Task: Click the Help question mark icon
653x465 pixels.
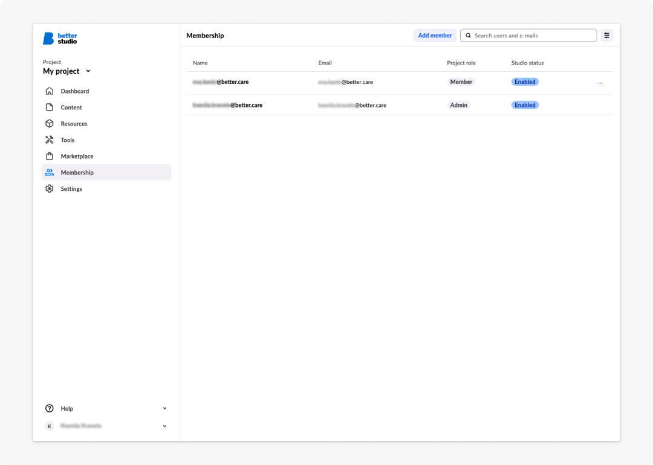Action: pos(50,408)
